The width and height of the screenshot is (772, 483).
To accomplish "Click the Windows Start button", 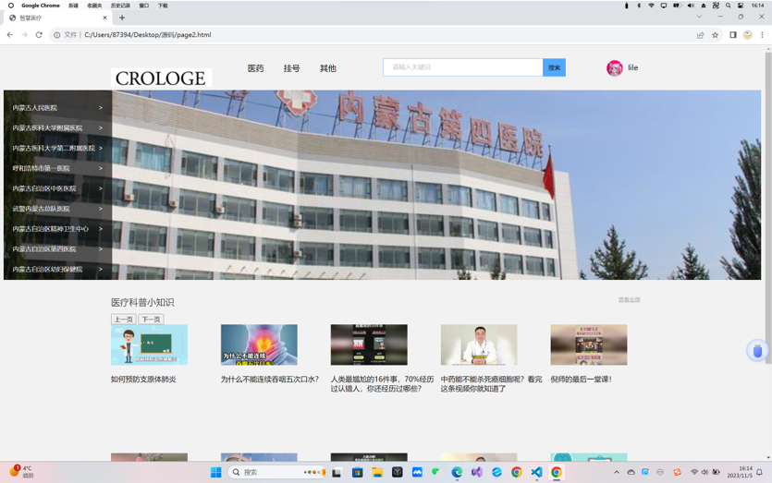I will coord(215,472).
